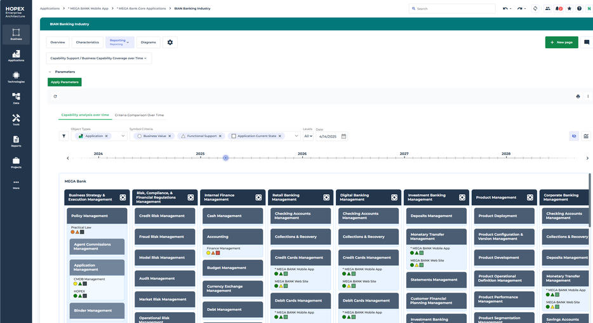Toggle the crossed-eye visibility button
The image size is (593, 323).
pyautogui.click(x=574, y=136)
